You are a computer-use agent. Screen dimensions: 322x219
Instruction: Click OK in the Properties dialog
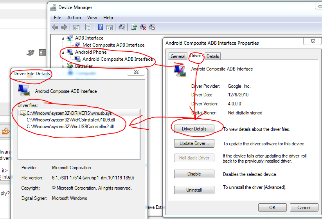[272, 208]
